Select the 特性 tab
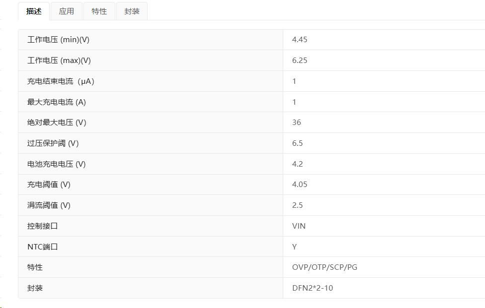The height and width of the screenshot is (308, 485). coord(99,11)
